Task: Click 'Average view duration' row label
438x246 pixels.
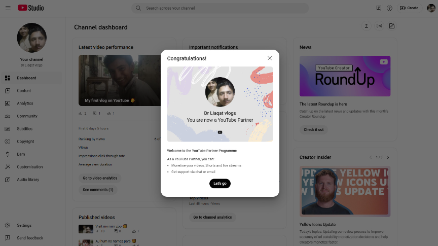Action: point(95,165)
